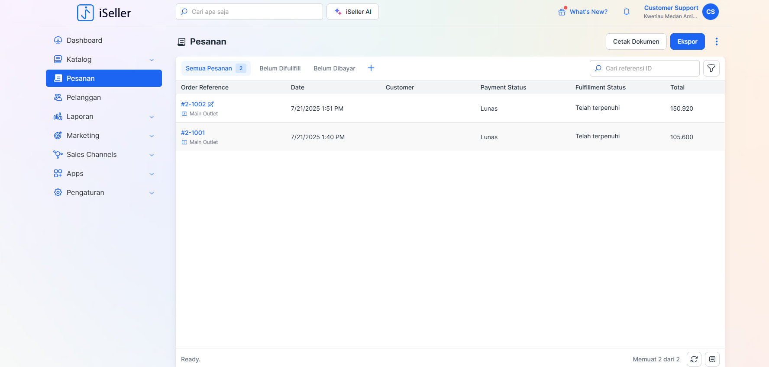Viewport: 769px width, 367px height.
Task: Expand the Pengaturan submenu chevron
Action: pos(152,193)
